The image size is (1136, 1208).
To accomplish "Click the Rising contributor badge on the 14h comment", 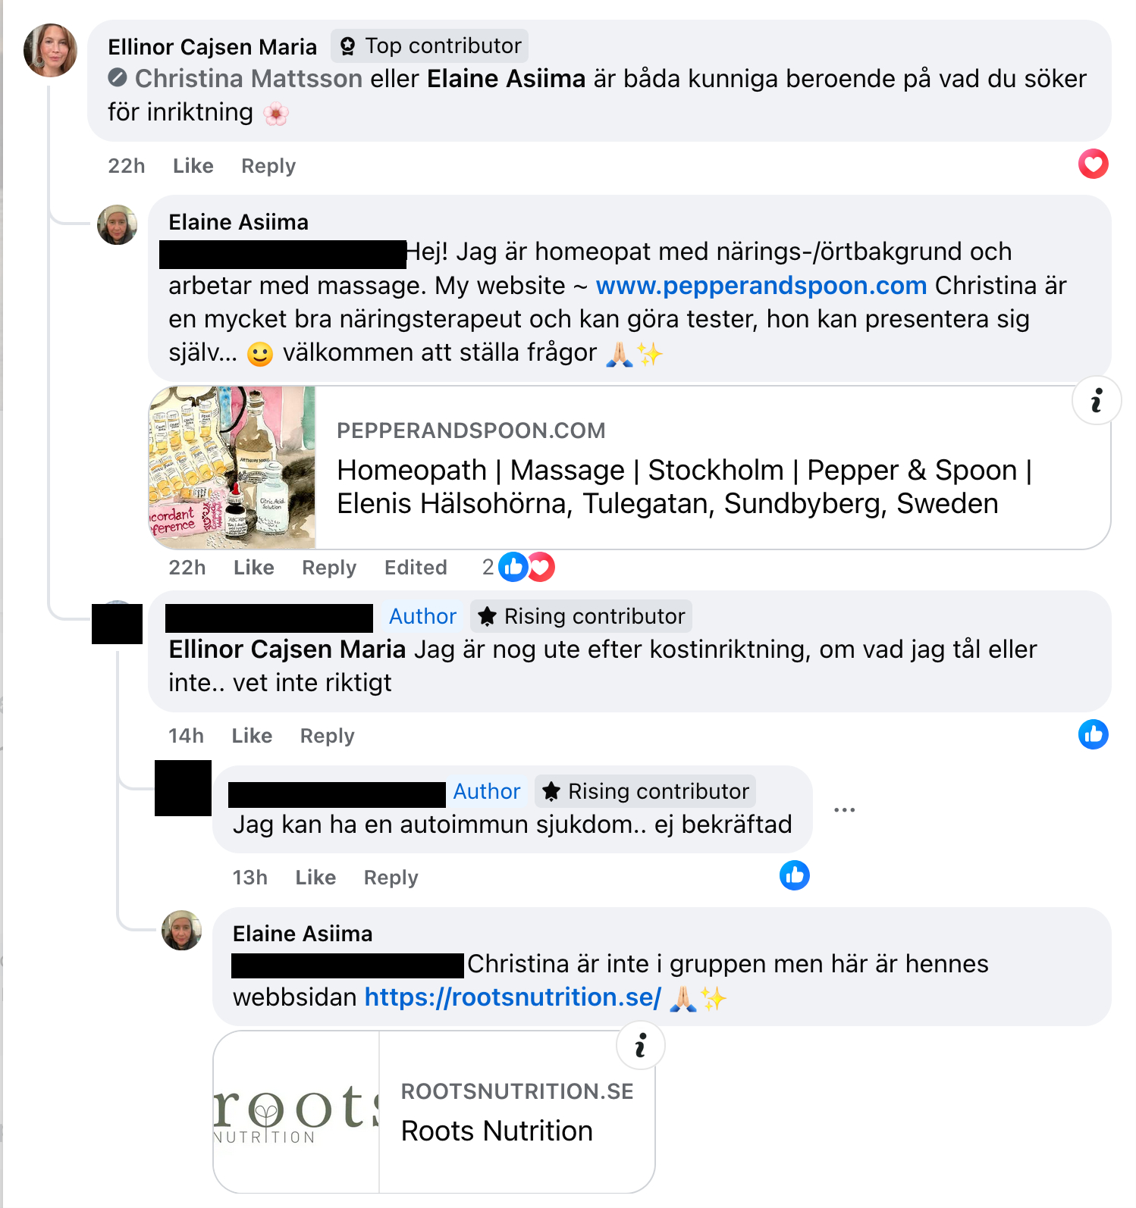I will pyautogui.click(x=582, y=616).
